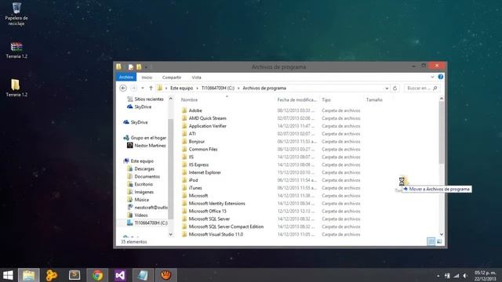The width and height of the screenshot is (502, 282).
Task: Select the Application Verifier folder
Action: 204,126
